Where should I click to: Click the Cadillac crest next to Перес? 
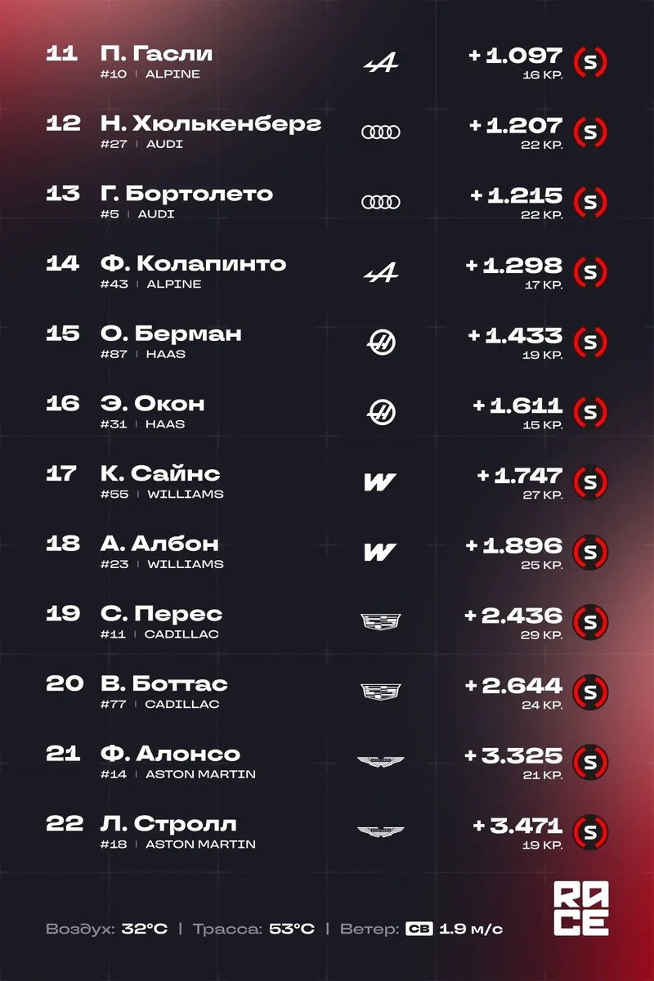381,622
